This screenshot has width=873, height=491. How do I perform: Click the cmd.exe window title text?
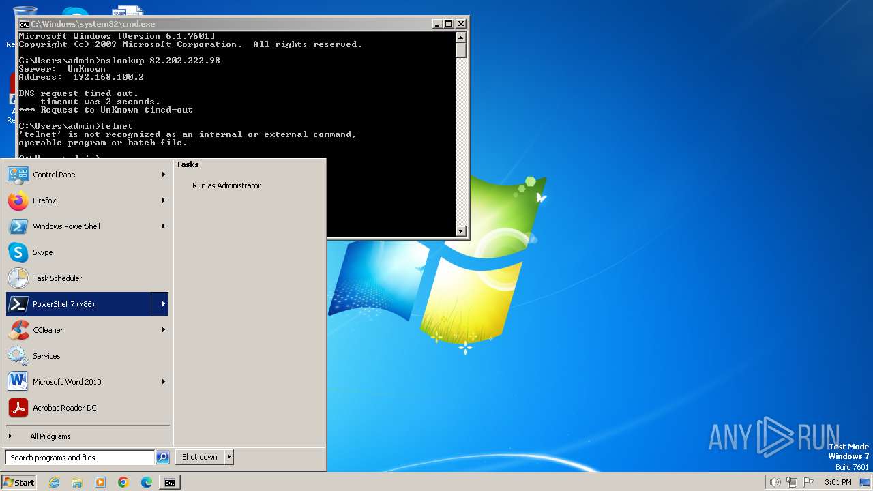tap(93, 24)
